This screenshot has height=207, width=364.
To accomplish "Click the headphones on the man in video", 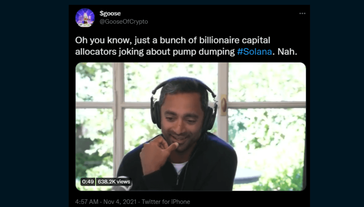I will pyautogui.click(x=184, y=103).
